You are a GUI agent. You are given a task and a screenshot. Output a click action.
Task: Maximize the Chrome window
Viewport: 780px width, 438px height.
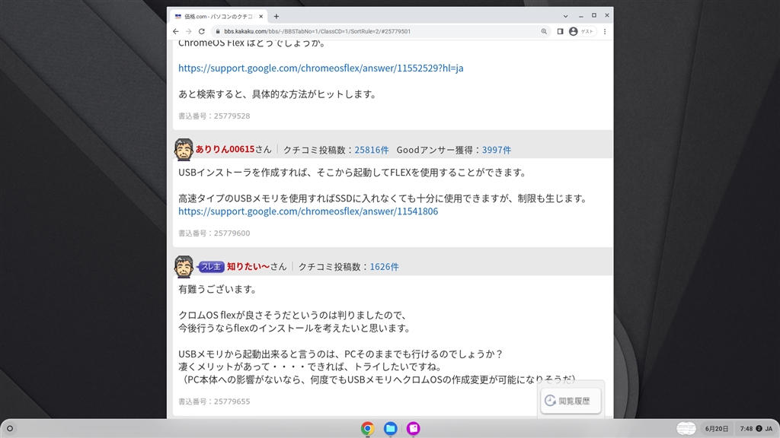point(594,16)
